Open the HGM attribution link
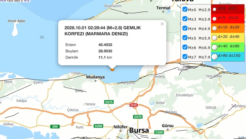This screenshot has width=246, height=139. (x=3, y=1)
